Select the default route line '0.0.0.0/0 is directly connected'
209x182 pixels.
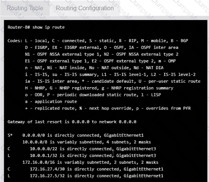point(76,135)
